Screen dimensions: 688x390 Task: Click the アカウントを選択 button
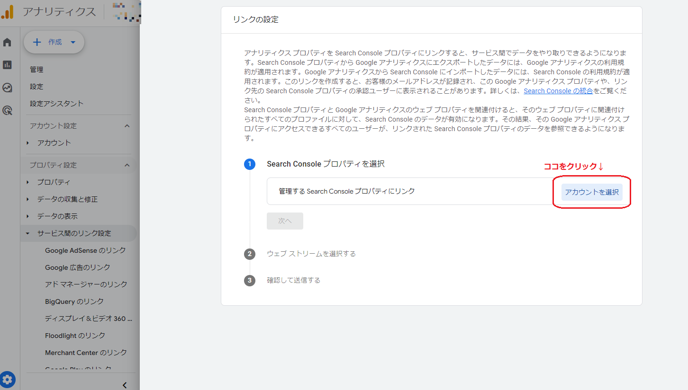click(x=591, y=192)
